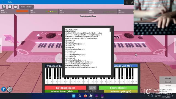Click the CPU performance stat panel
The height and width of the screenshot is (99, 176).
coord(44,11)
